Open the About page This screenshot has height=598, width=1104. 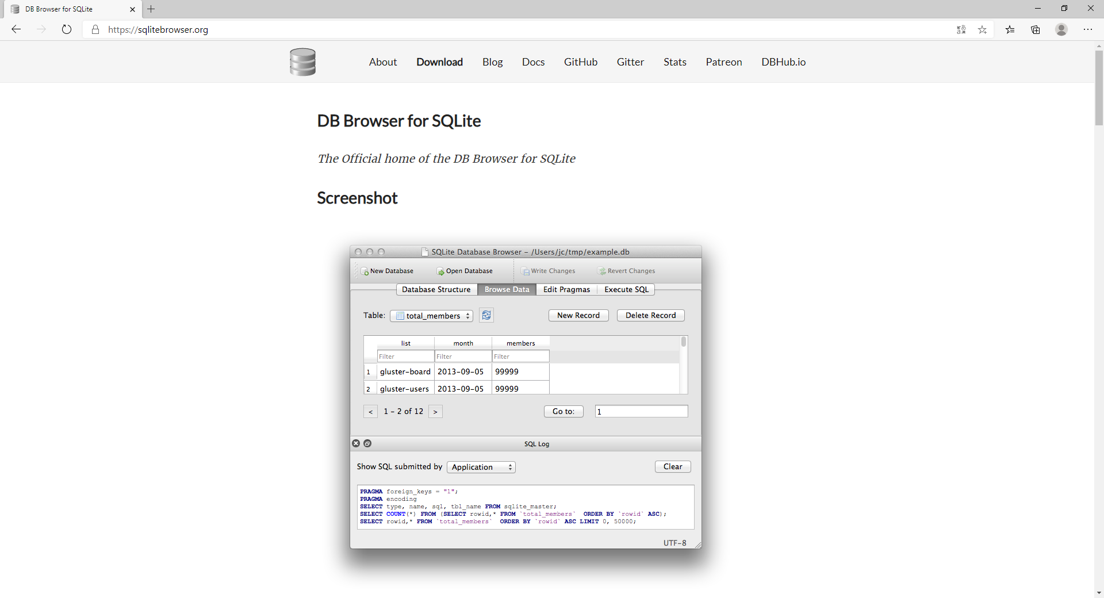[x=383, y=62]
